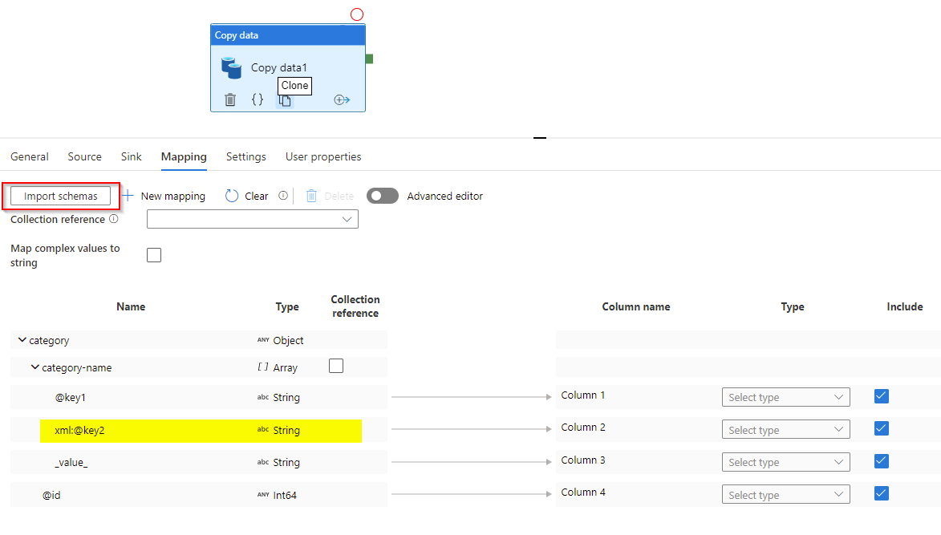Enable the Advanced editor toggle
Screen dimensions: 941x535
click(383, 195)
